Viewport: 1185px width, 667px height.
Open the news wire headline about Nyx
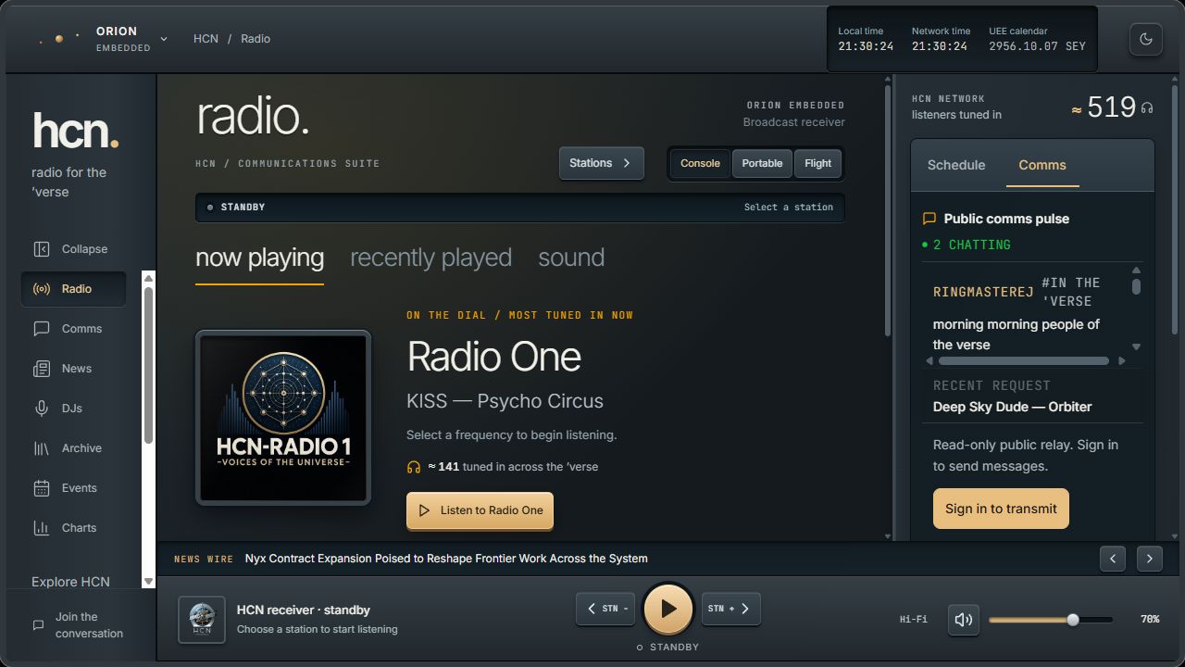tap(446, 559)
